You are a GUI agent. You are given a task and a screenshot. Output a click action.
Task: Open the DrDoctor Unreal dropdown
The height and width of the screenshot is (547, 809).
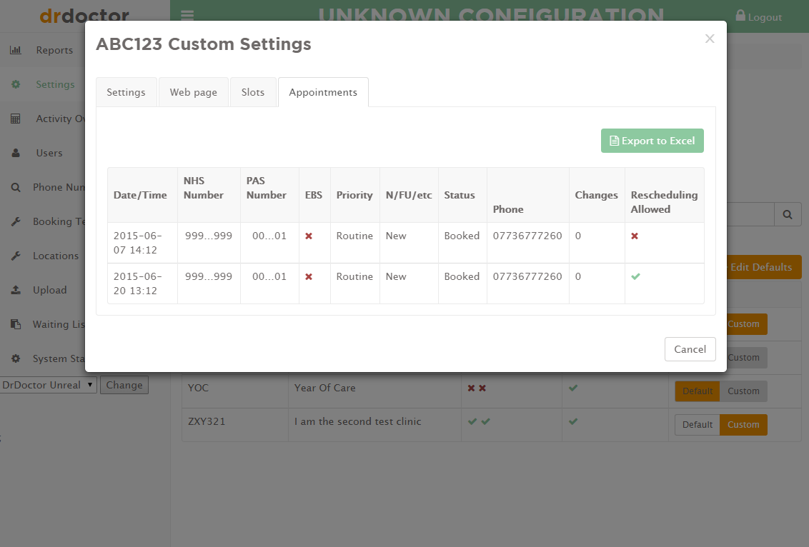(48, 385)
